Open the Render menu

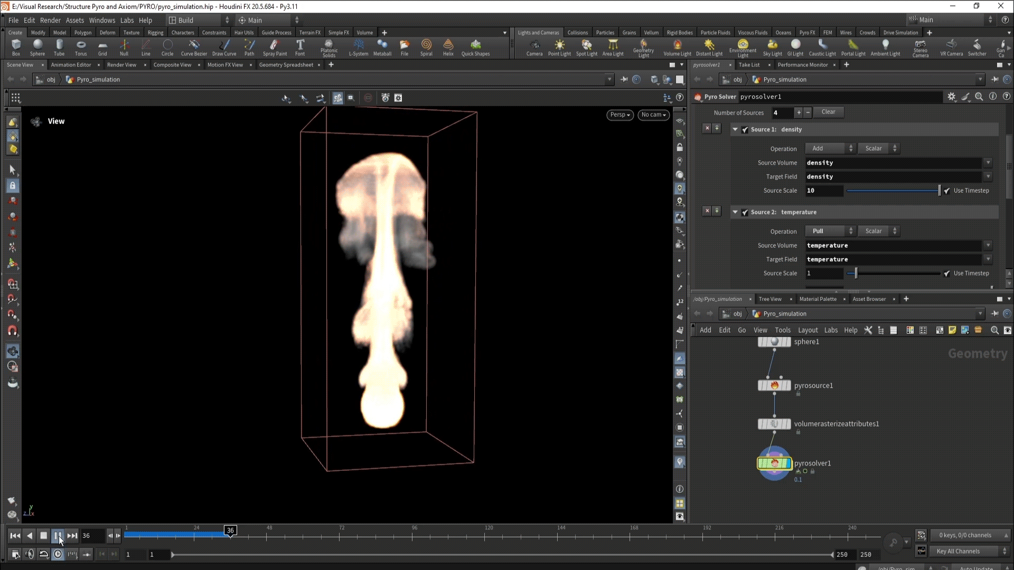[50, 20]
